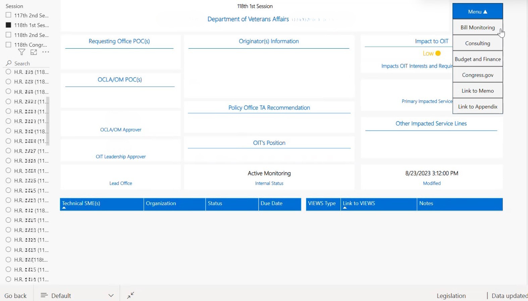The height and width of the screenshot is (301, 528).
Task: Click the Active Monitoring status text
Action: pyautogui.click(x=269, y=173)
